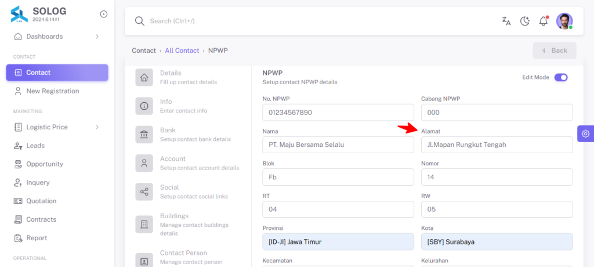Screen dimensions: 594x267
Task: Click the No. NPWP input field
Action: 338,113
